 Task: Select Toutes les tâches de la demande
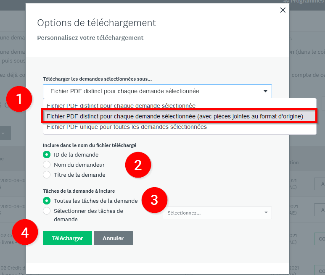click(x=47, y=201)
